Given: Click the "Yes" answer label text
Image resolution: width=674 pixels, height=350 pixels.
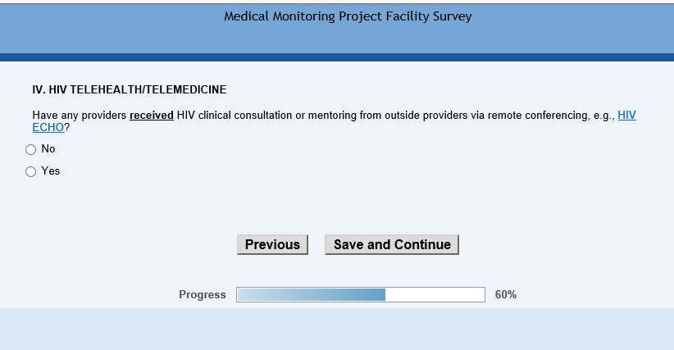Looking at the screenshot, I should pos(51,171).
